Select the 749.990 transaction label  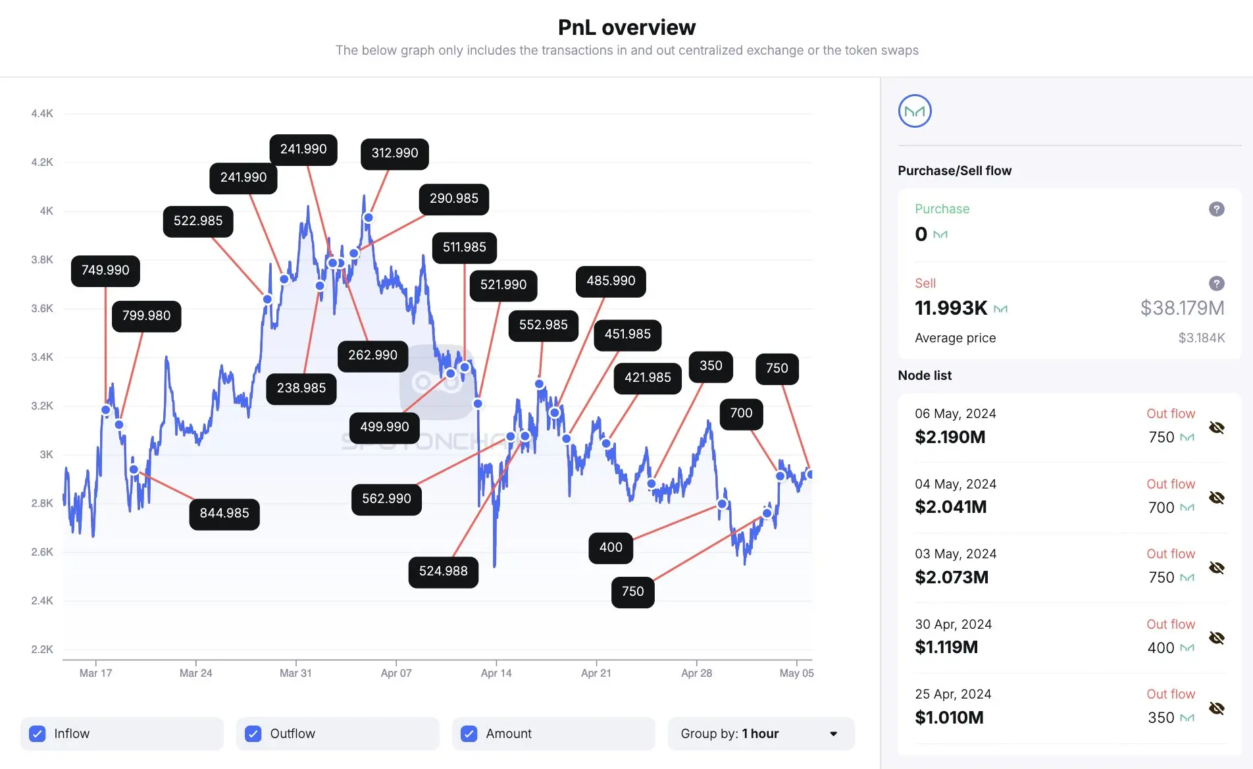(x=105, y=271)
